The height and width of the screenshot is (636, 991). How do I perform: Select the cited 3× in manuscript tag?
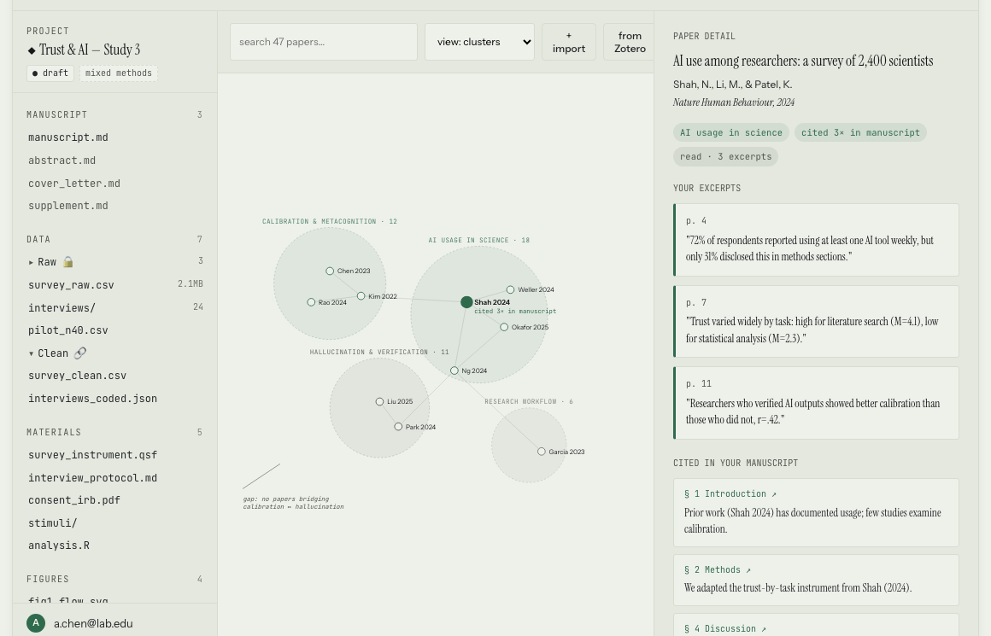pos(860,132)
